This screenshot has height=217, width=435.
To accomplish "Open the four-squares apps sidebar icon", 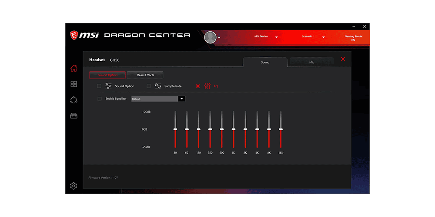I will (74, 84).
